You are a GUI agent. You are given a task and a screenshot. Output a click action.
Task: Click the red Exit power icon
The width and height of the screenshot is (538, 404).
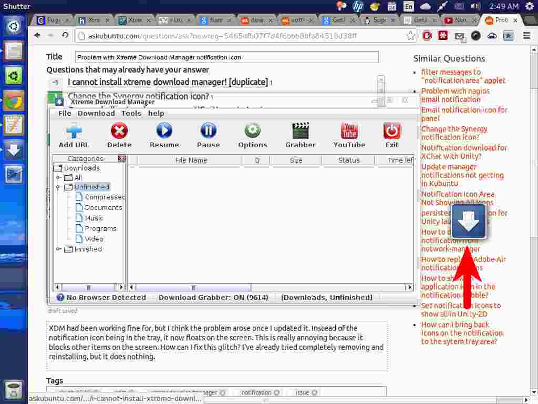pyautogui.click(x=392, y=131)
